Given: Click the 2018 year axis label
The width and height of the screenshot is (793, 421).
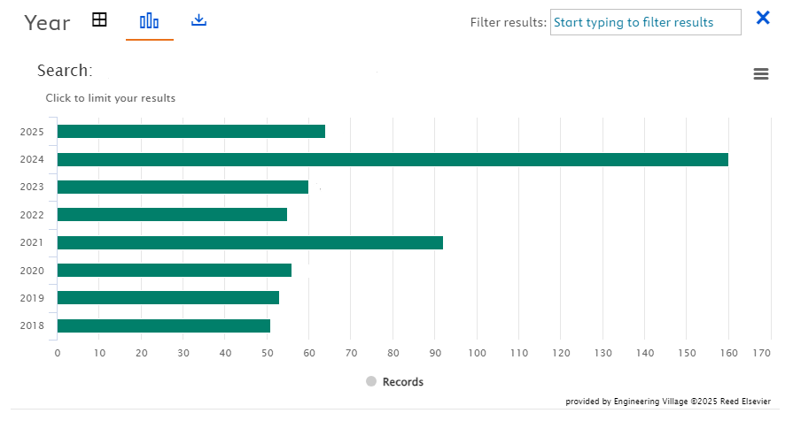Looking at the screenshot, I should (x=32, y=325).
